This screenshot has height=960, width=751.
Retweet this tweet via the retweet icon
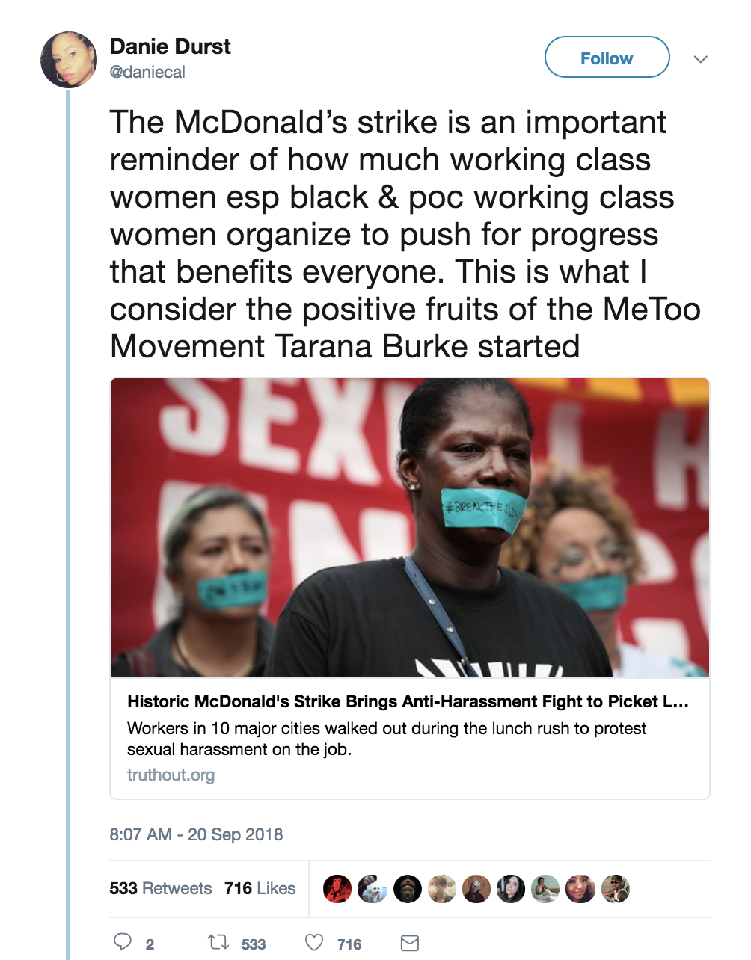pos(218,942)
